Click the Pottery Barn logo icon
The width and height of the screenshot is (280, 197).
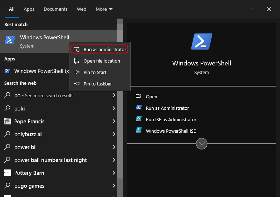tap(8, 173)
